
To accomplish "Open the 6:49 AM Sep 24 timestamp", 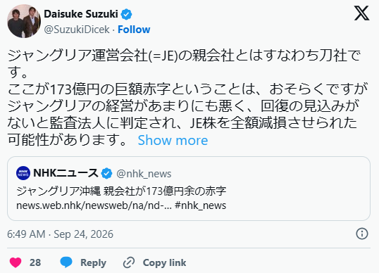I will [60, 234].
